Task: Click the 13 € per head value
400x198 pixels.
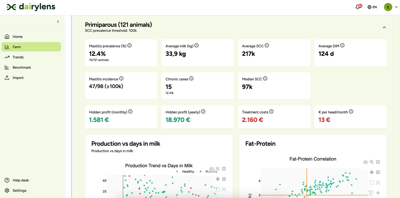Action: point(324,120)
